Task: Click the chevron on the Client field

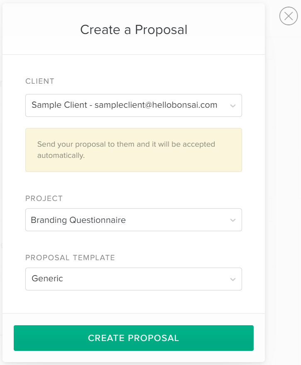Action: 233,105
